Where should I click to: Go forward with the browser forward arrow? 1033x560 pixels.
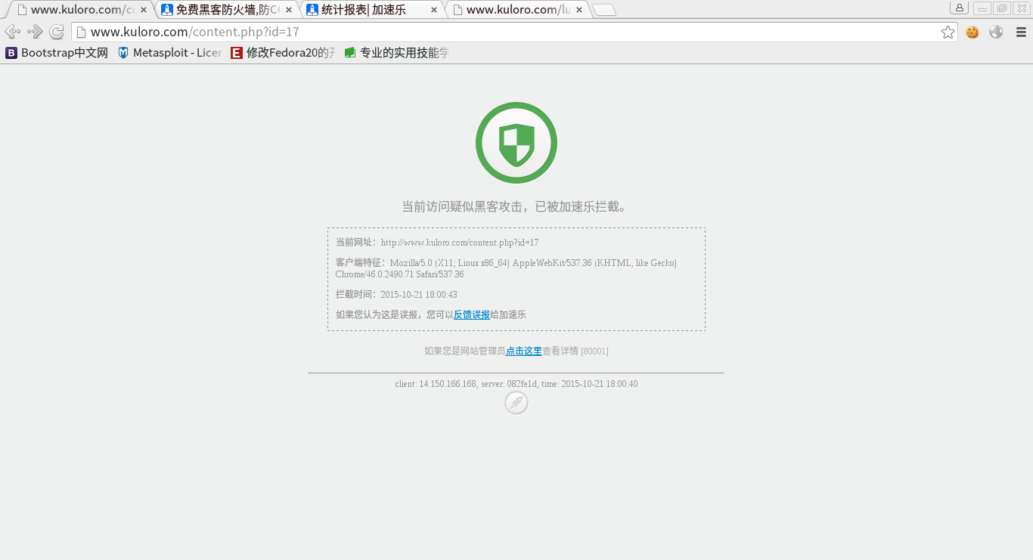tap(35, 32)
